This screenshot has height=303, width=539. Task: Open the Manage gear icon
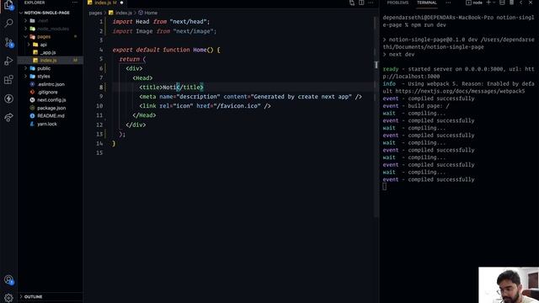(8, 297)
